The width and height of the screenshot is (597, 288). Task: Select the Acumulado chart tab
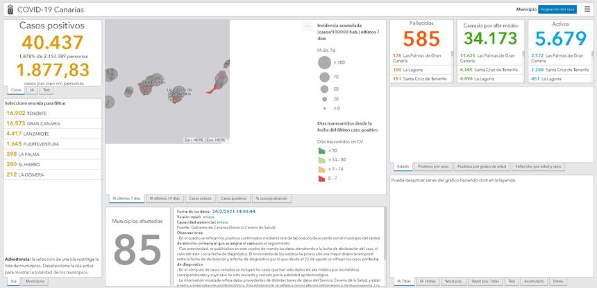(532, 282)
